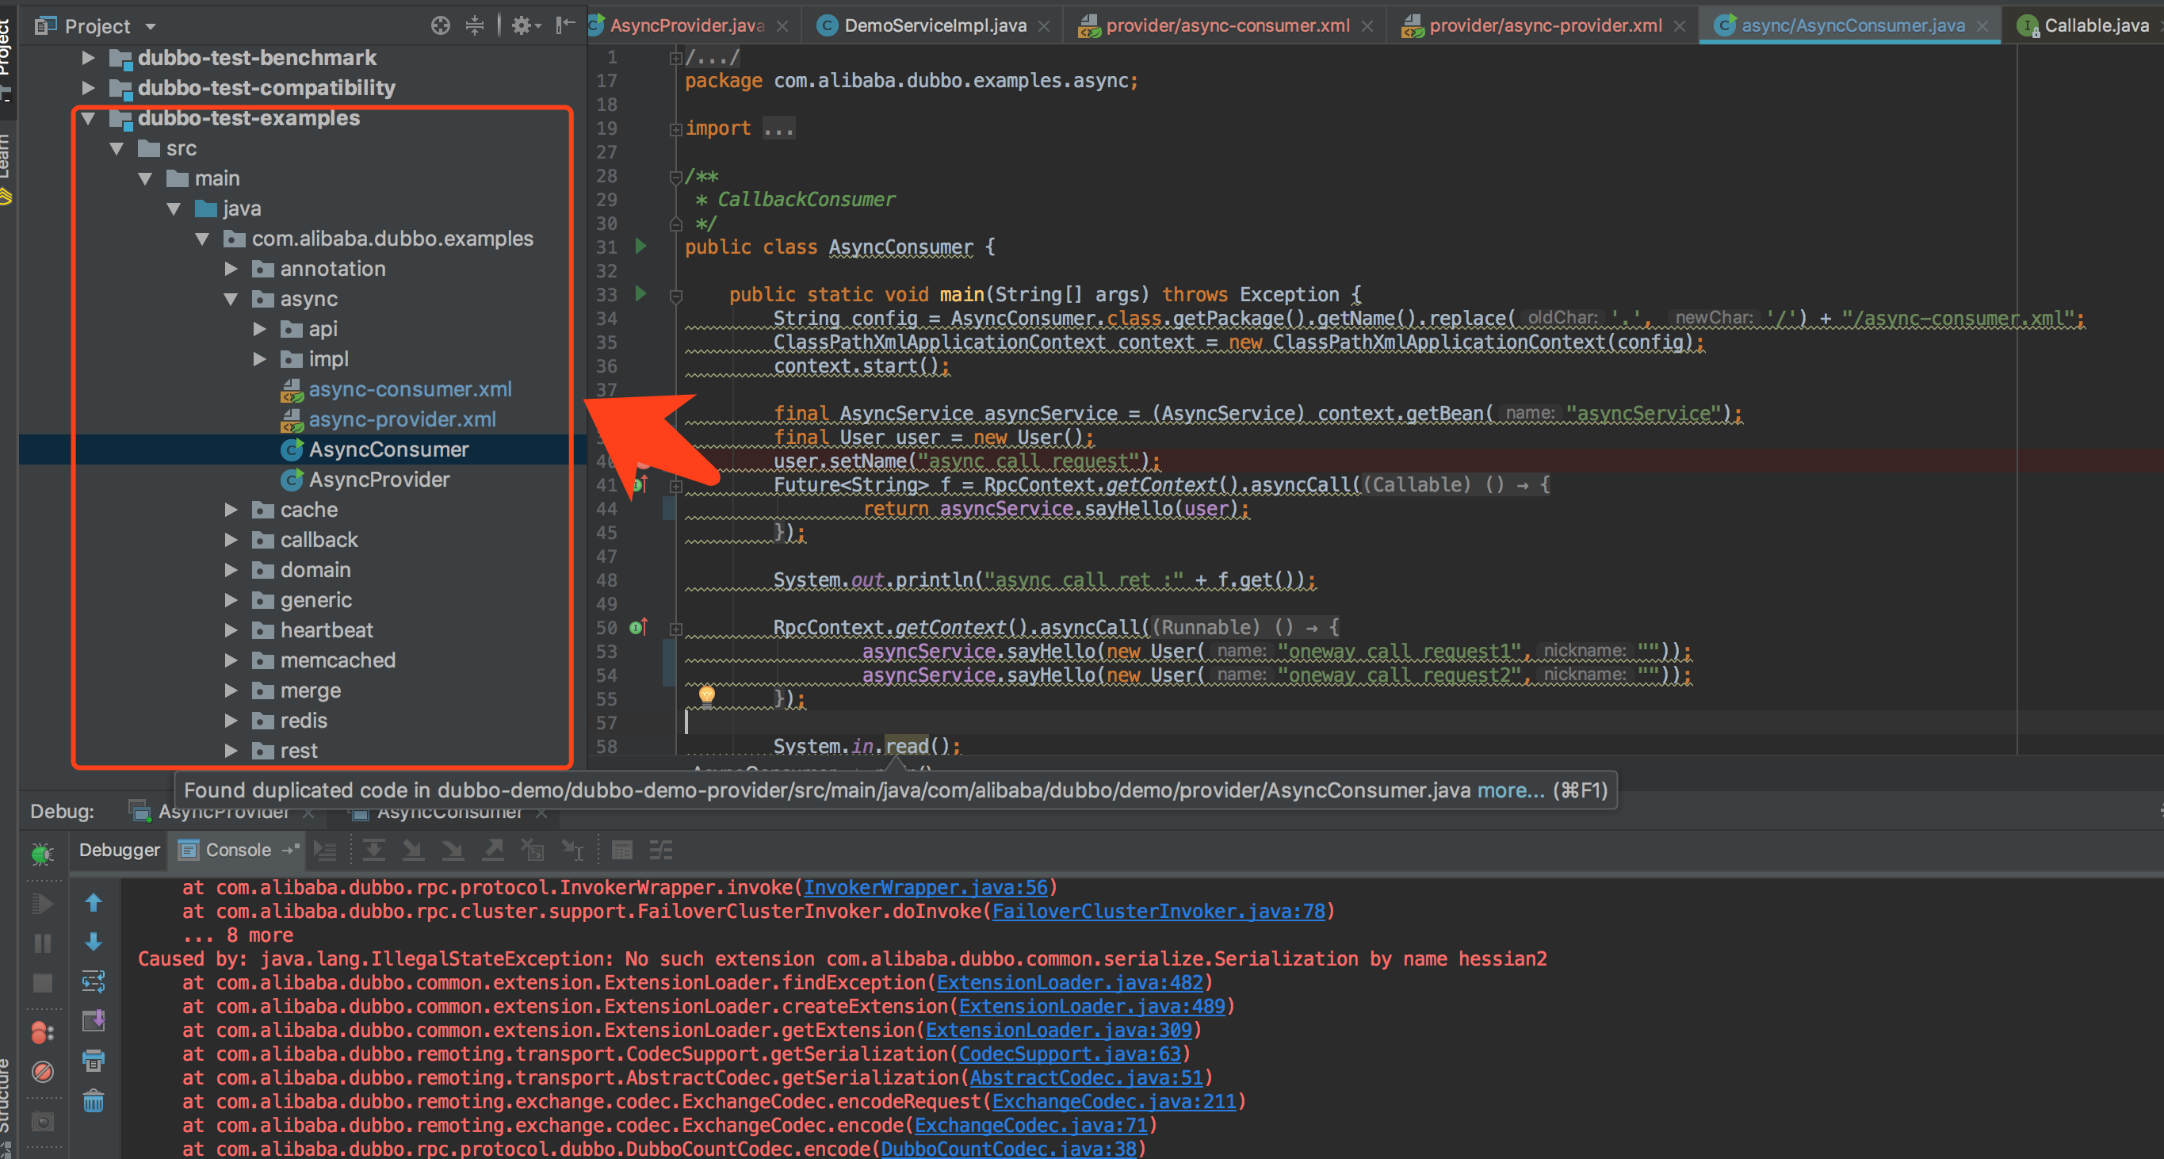Click the trash icon to clear the console
The width and height of the screenshot is (2164, 1159).
click(x=94, y=1100)
